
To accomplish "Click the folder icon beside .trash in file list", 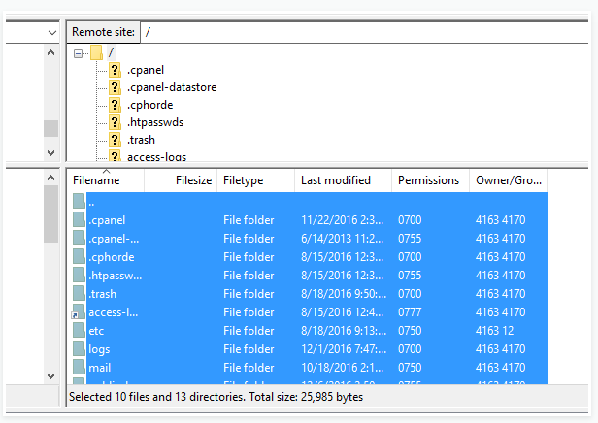I will click(79, 293).
